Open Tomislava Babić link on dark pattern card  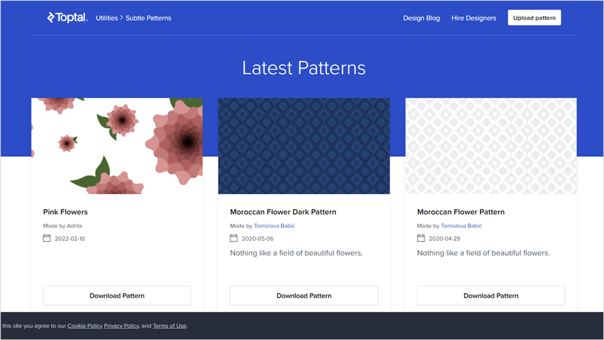pos(274,226)
